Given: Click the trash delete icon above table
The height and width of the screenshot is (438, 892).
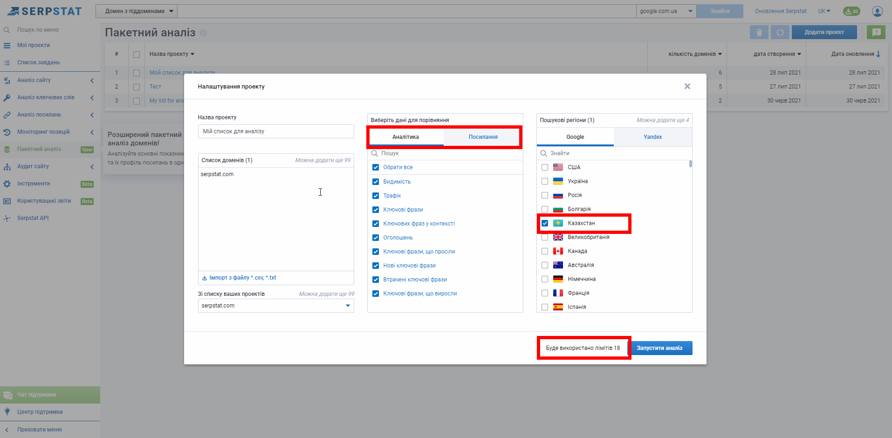Looking at the screenshot, I should pyautogui.click(x=759, y=32).
